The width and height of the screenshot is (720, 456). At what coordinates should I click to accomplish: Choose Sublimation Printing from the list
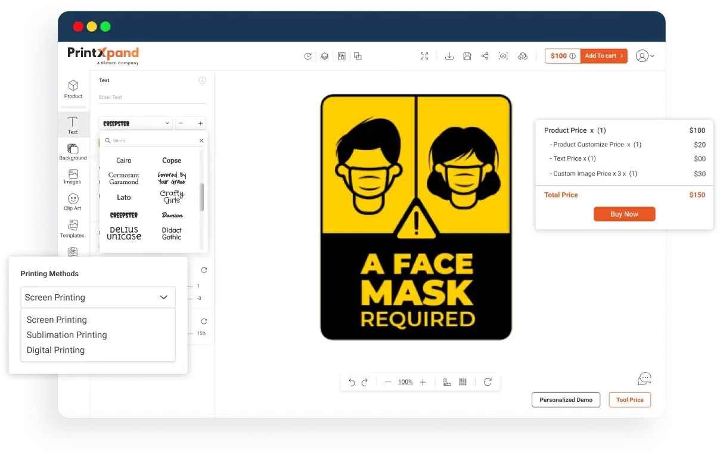tap(67, 335)
